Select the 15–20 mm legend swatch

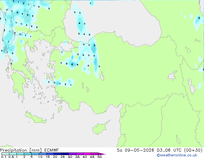point(50,154)
